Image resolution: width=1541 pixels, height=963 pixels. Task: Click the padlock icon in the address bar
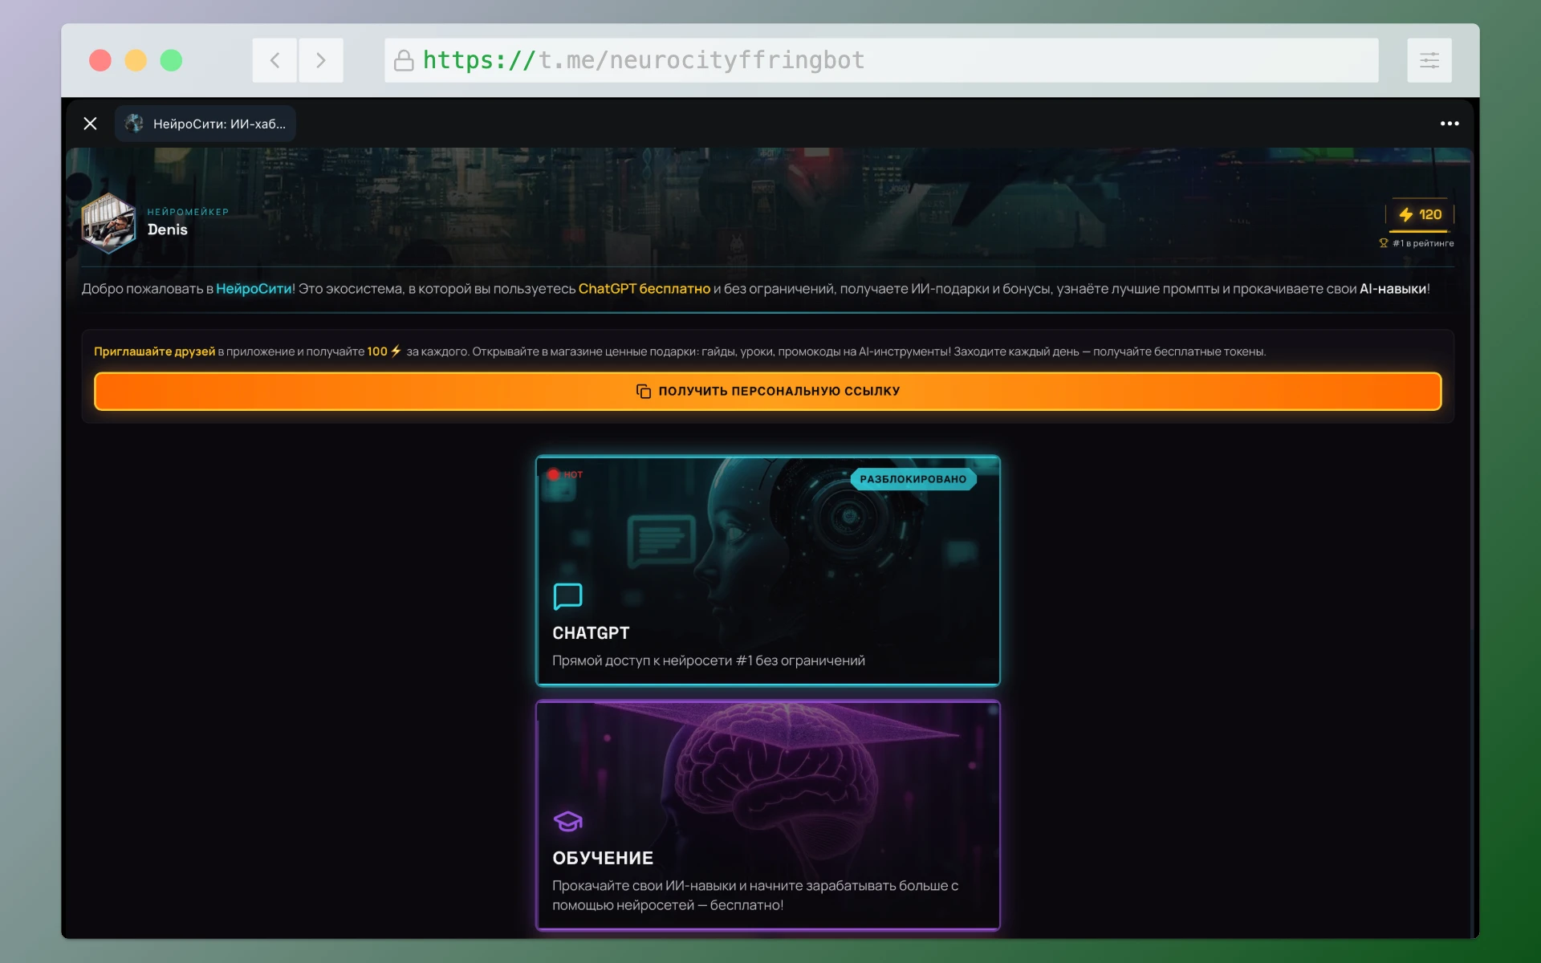pos(404,60)
